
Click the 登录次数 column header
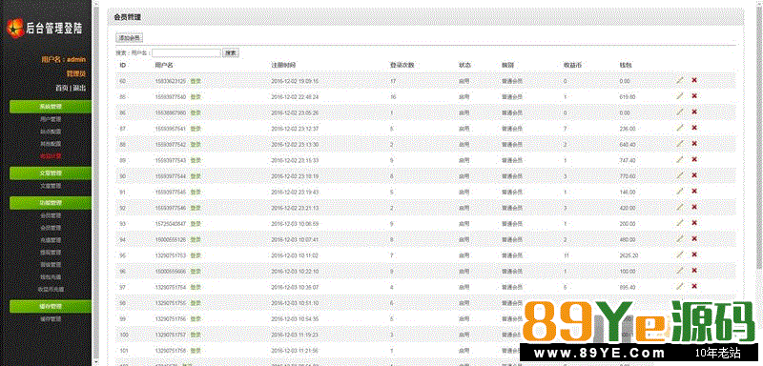(x=402, y=65)
